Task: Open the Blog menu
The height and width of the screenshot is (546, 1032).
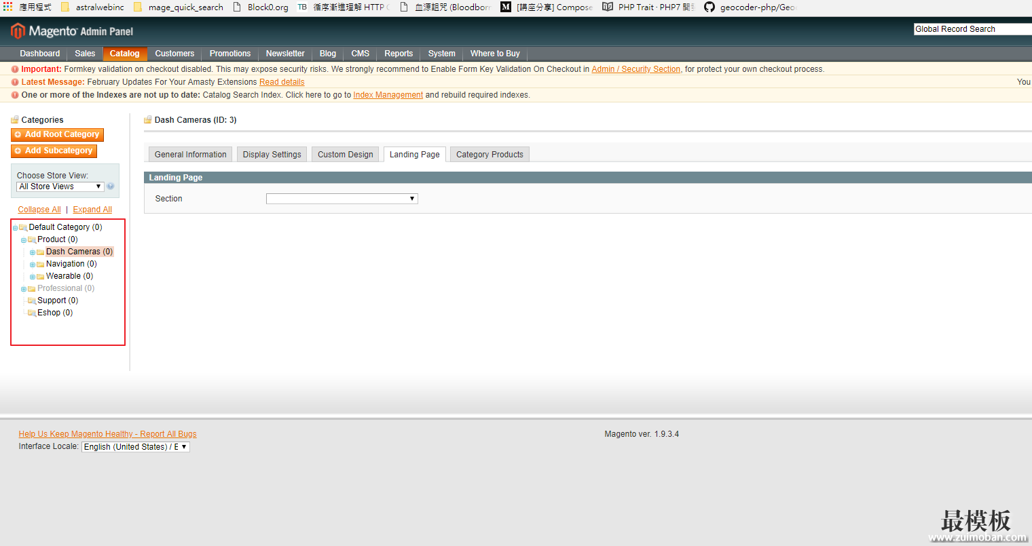Action: [x=328, y=54]
